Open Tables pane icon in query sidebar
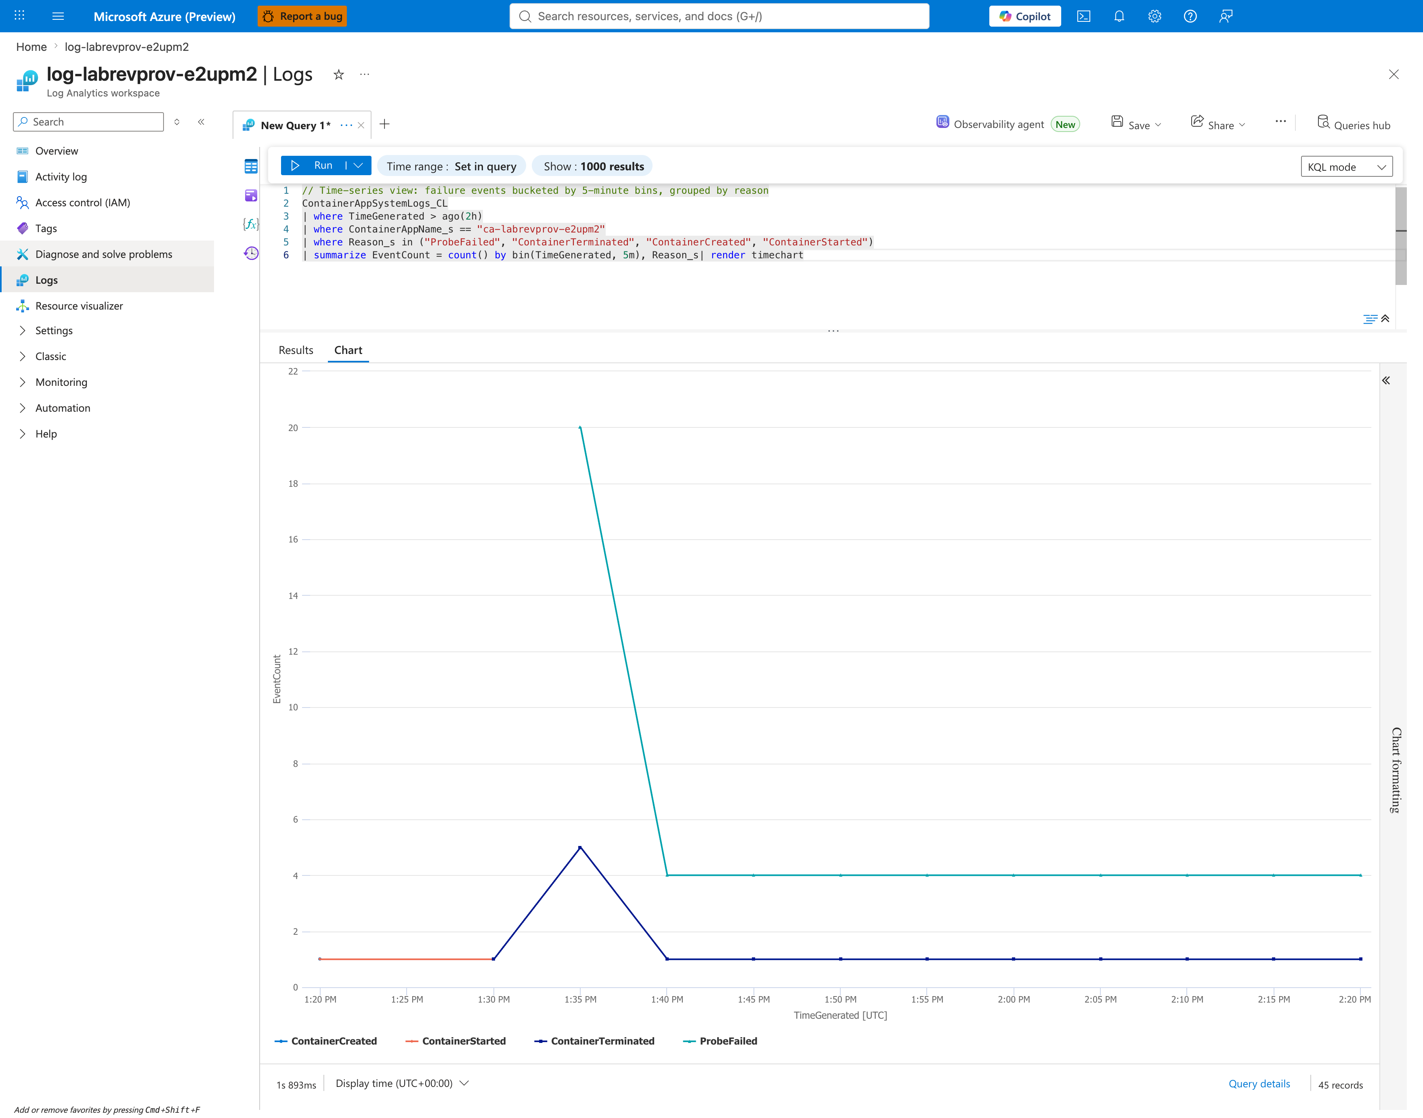Image resolution: width=1423 pixels, height=1118 pixels. coord(251,166)
